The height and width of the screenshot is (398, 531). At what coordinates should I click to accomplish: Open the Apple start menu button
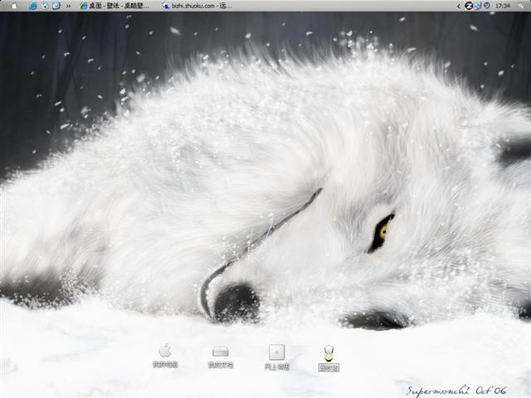pos(13,5)
